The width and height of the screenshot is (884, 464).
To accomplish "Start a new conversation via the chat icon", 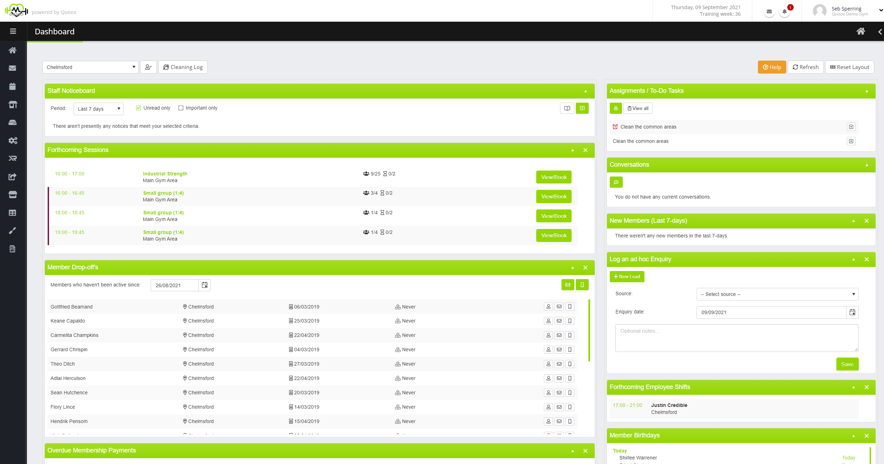I will tap(616, 182).
